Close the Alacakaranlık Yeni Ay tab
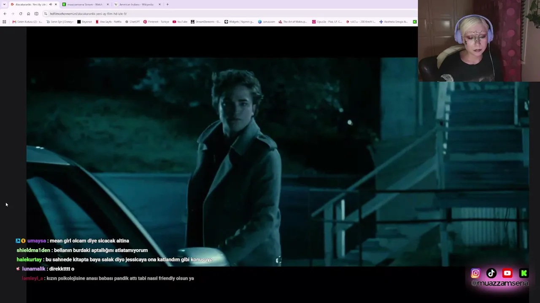Image resolution: width=540 pixels, height=303 pixels. [x=56, y=5]
